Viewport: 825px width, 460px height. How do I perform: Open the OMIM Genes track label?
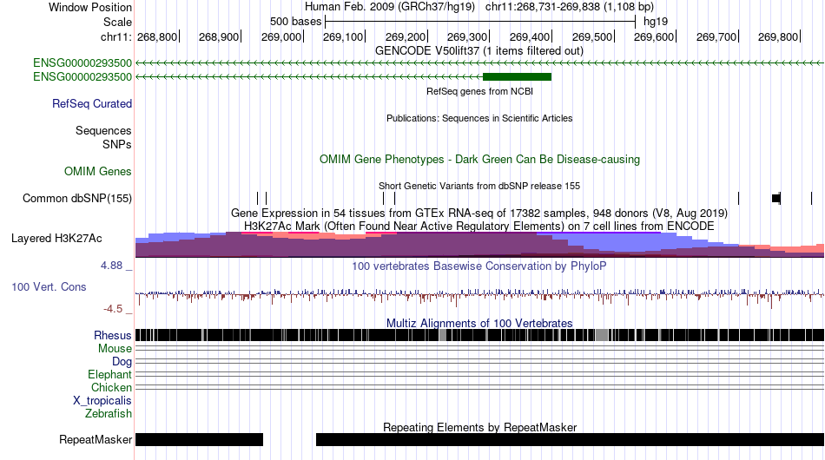click(98, 171)
